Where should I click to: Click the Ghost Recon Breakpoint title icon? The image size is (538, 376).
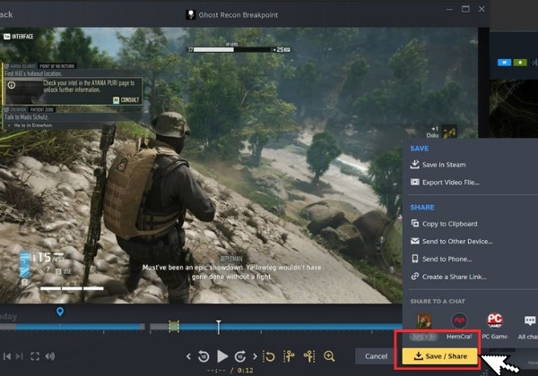point(191,14)
